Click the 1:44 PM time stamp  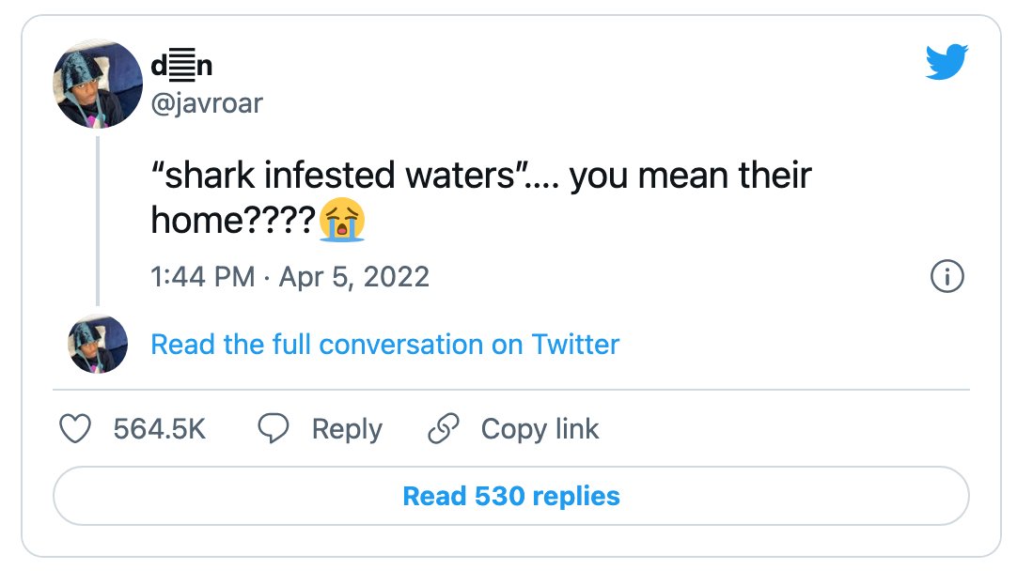202,277
